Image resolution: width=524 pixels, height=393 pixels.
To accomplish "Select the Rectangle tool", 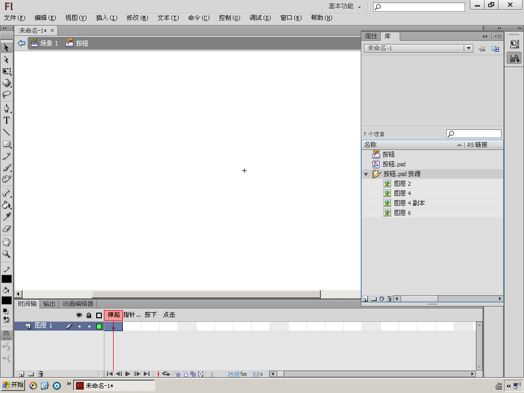I will pyautogui.click(x=6, y=144).
